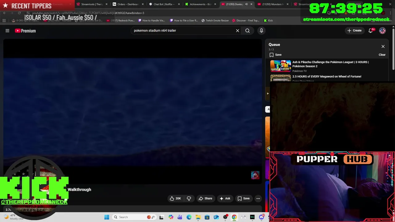Open the Ask AI button
This screenshot has height=222, width=395.
pos(225,199)
